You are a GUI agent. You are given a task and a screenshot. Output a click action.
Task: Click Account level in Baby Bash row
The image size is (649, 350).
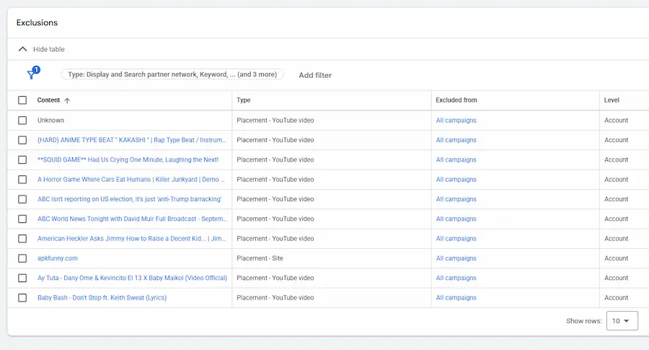pyautogui.click(x=617, y=298)
